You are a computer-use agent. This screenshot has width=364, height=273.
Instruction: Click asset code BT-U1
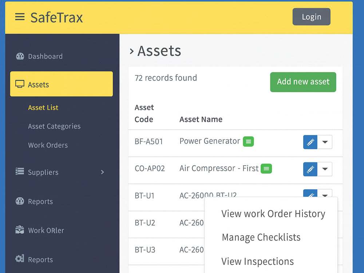145,196
